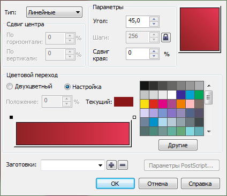Click the lock icon next to Шаги
Image resolution: width=227 pixels, height=196 pixels.
coord(166,37)
